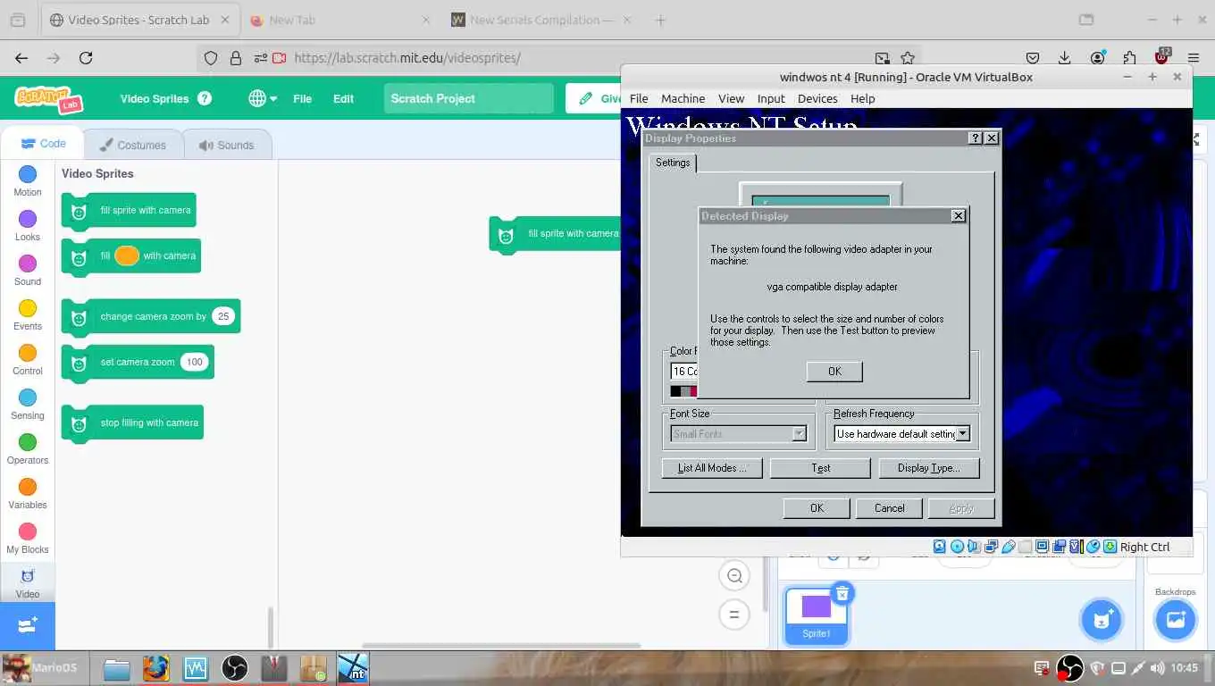Viewport: 1215px width, 686px height.
Task: Open the File menu in Scratch
Action: 302,98
